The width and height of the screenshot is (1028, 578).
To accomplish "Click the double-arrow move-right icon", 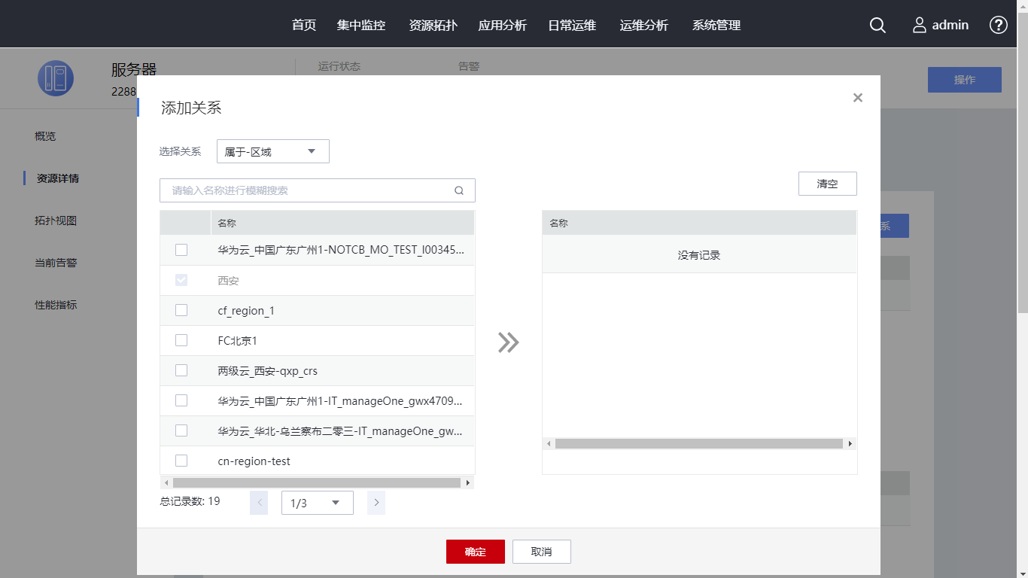I will click(x=508, y=342).
